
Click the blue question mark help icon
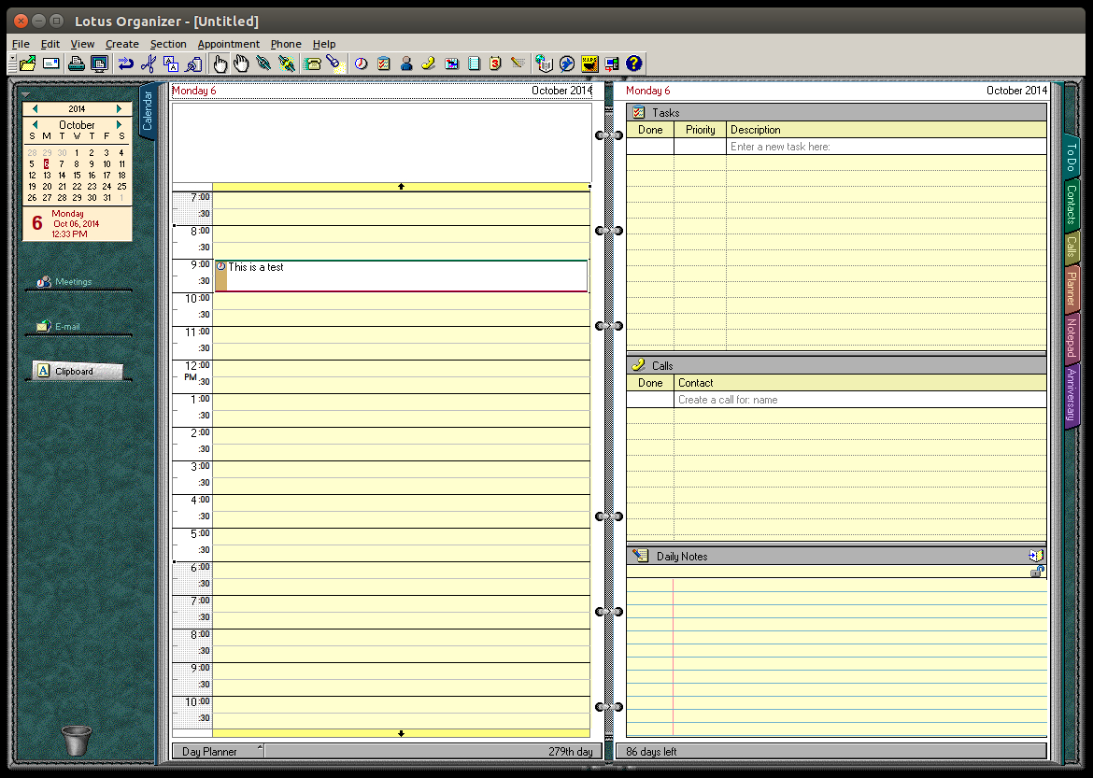pyautogui.click(x=634, y=64)
